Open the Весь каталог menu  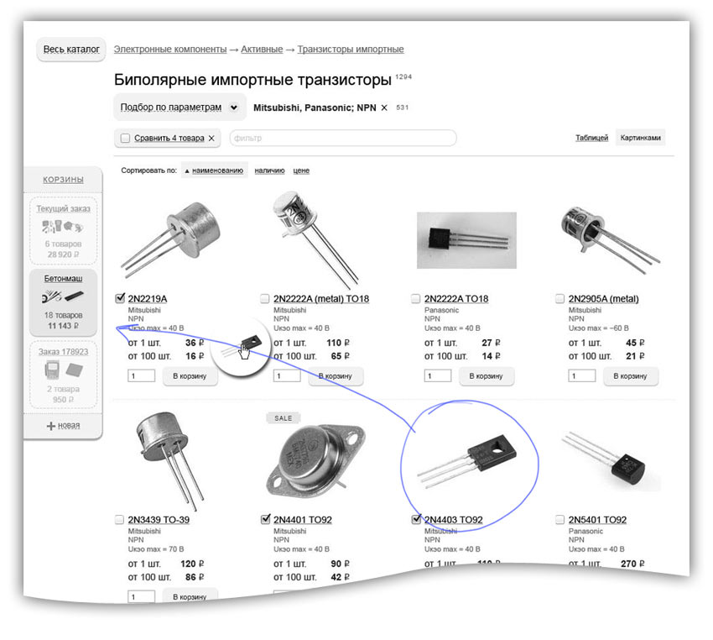[71, 50]
